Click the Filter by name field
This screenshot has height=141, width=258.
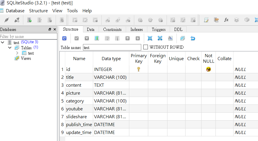[x=29, y=36]
